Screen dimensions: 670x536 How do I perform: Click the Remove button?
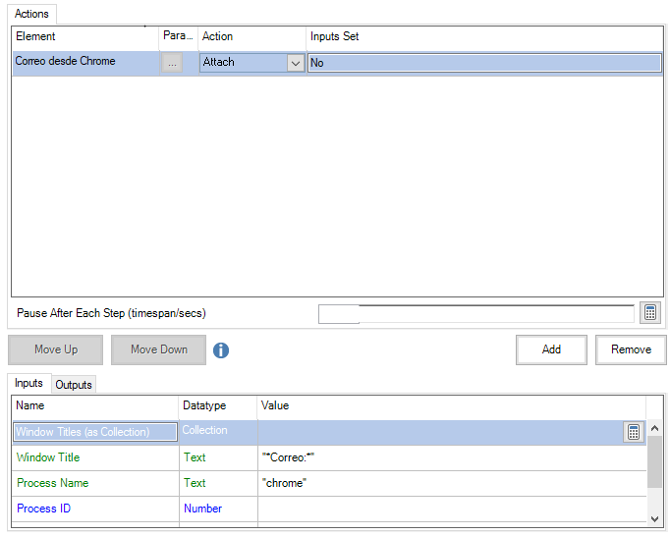click(x=631, y=349)
